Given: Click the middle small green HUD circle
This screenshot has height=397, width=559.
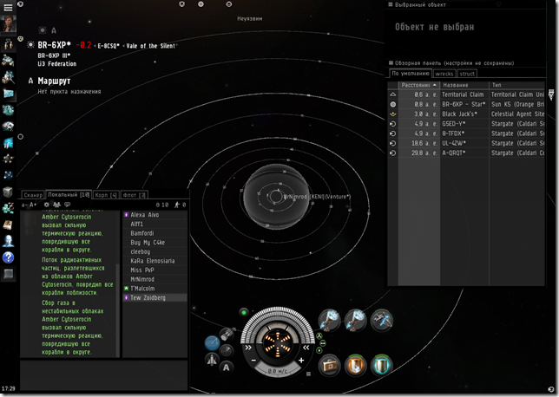Looking at the screenshot, I should tap(322, 343).
